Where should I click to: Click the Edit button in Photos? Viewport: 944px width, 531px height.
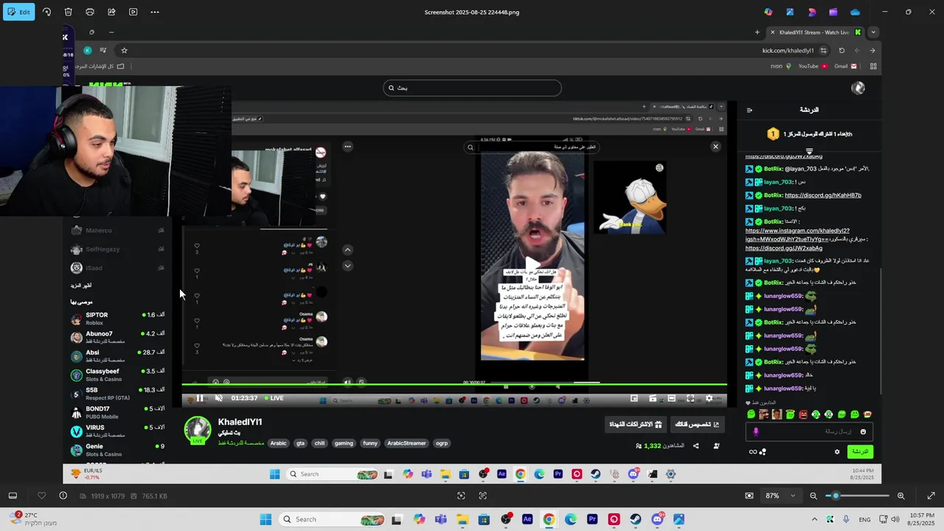tap(19, 12)
